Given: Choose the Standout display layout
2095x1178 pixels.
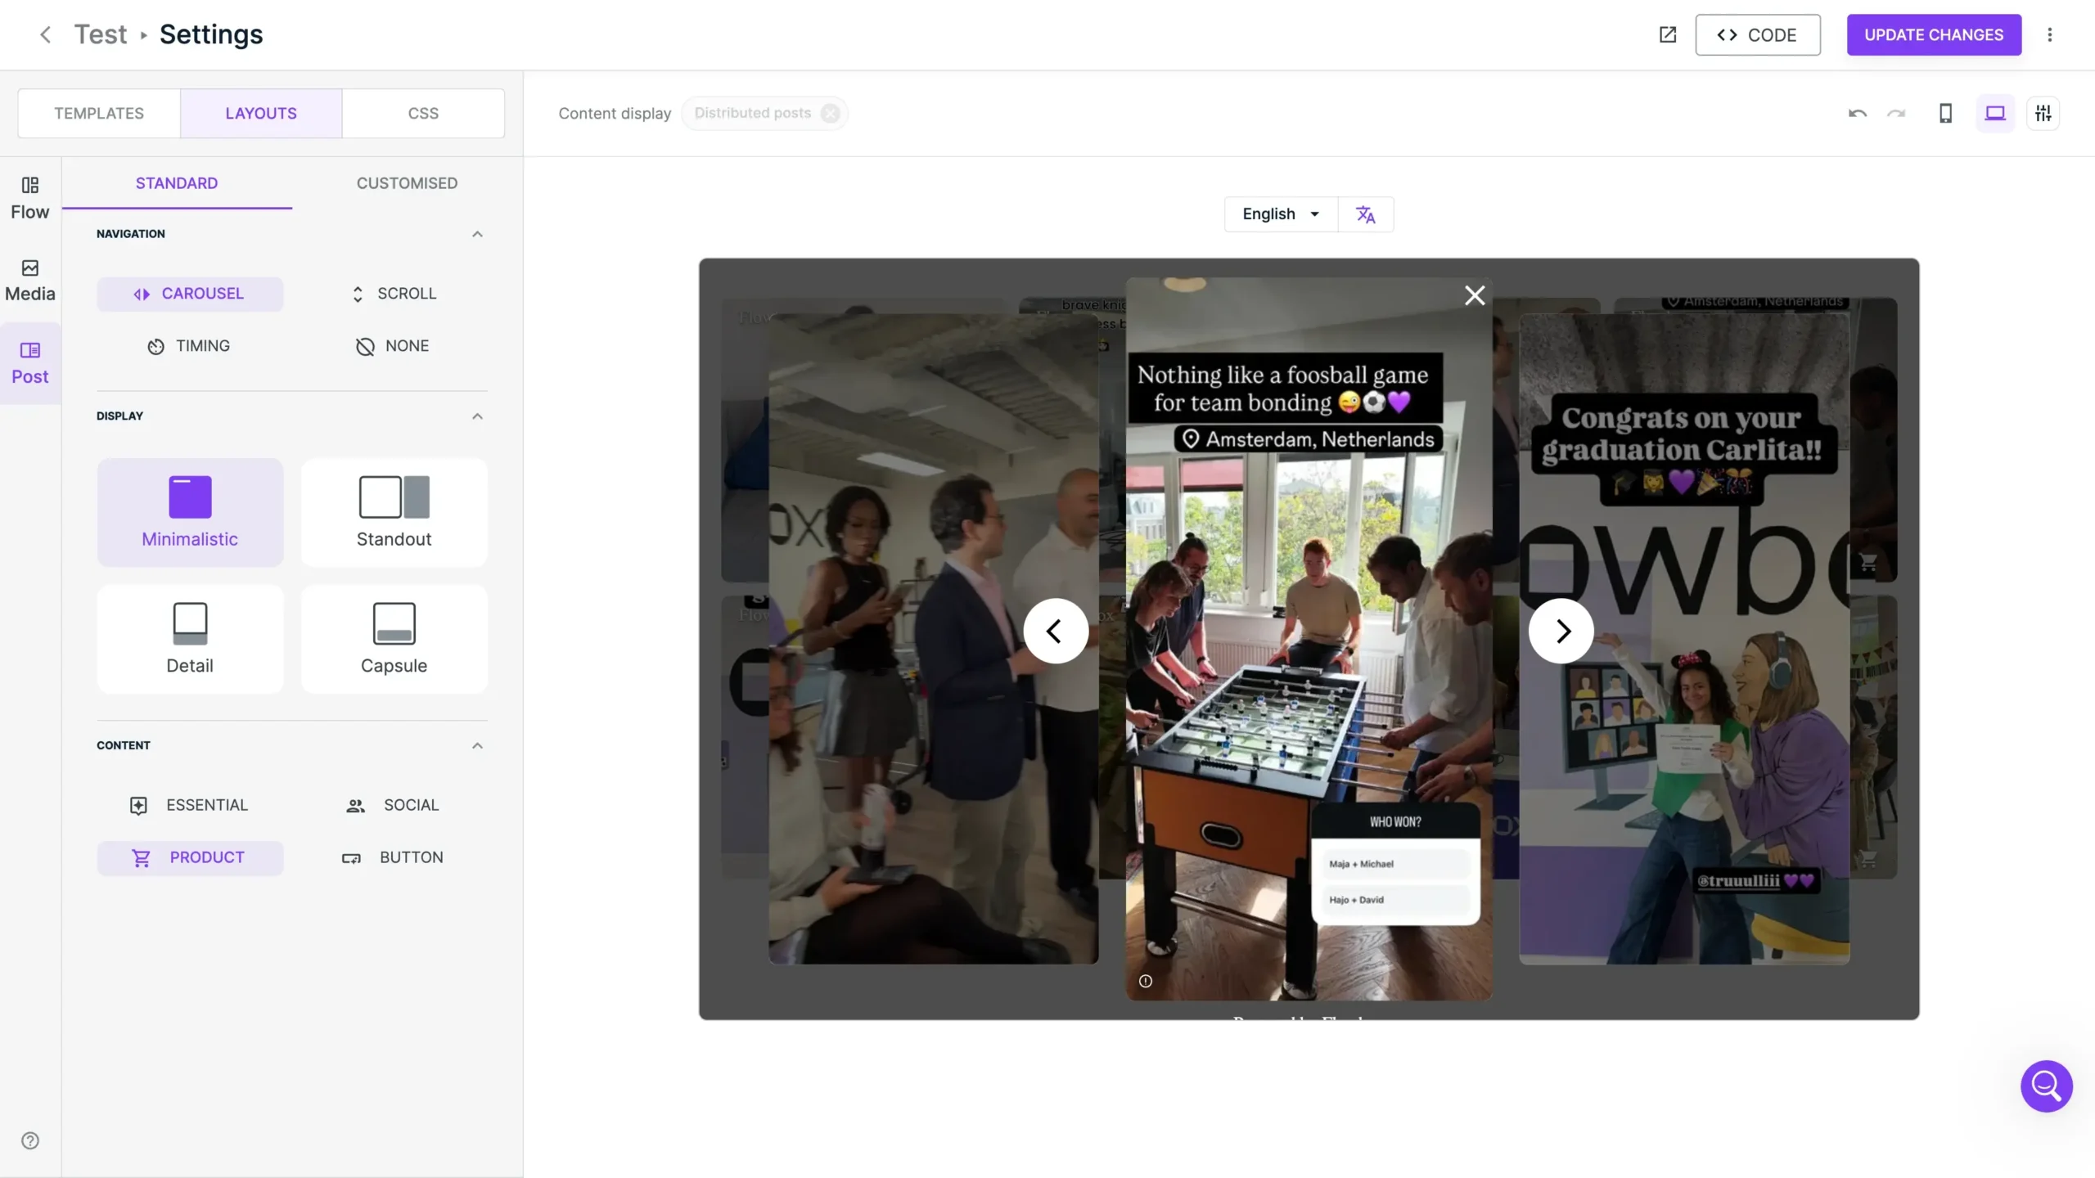Looking at the screenshot, I should click(394, 512).
